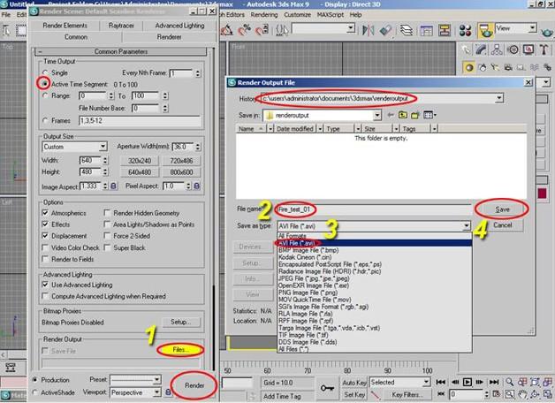Open the Save in folder dropdown
Screen dimensions: 555x403
coord(377,116)
